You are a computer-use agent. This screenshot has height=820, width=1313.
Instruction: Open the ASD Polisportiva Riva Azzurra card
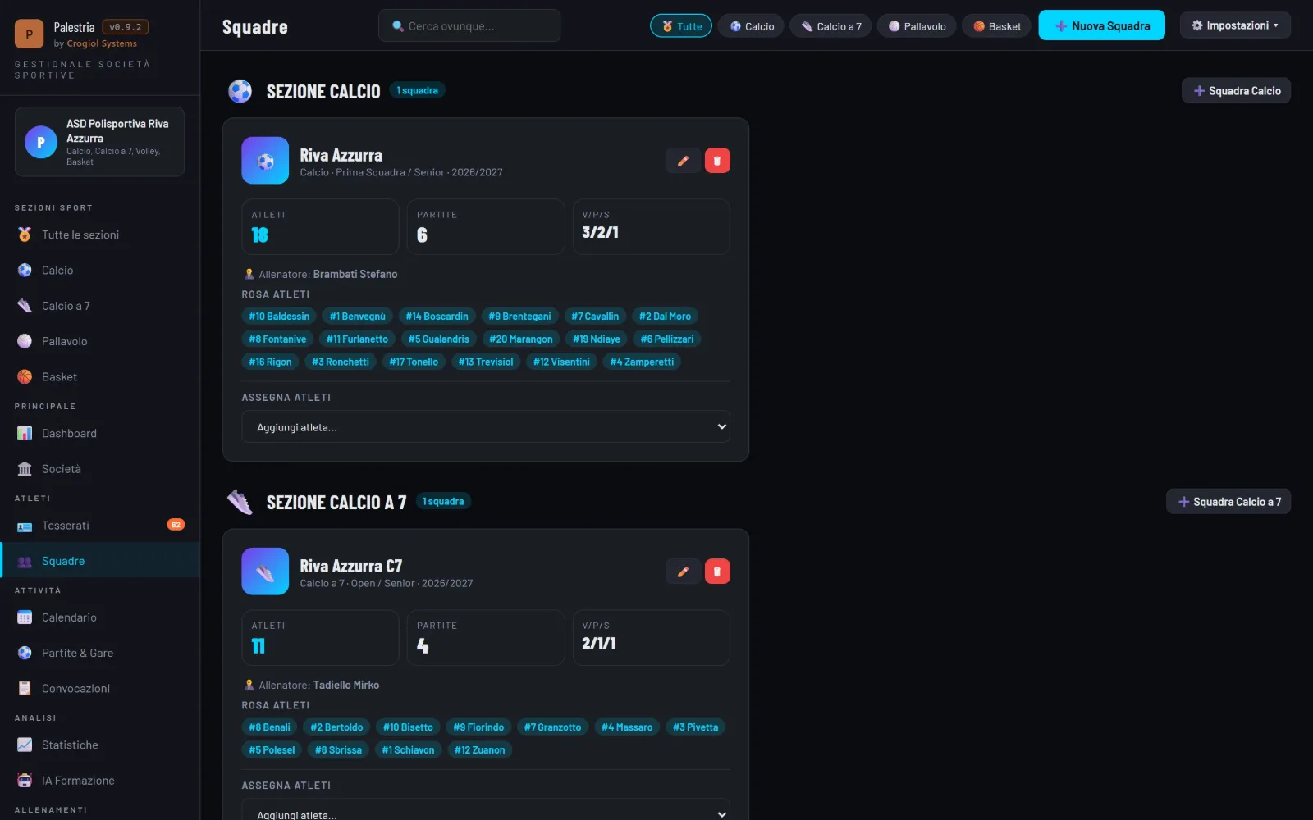(100, 142)
